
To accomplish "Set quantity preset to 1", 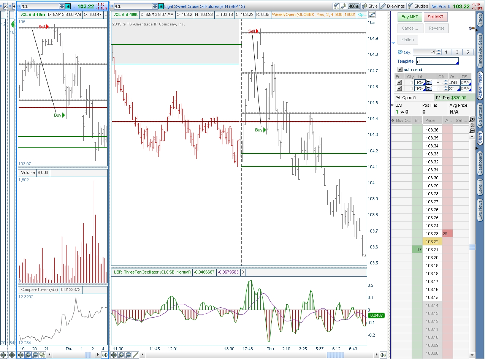I will click(446, 52).
